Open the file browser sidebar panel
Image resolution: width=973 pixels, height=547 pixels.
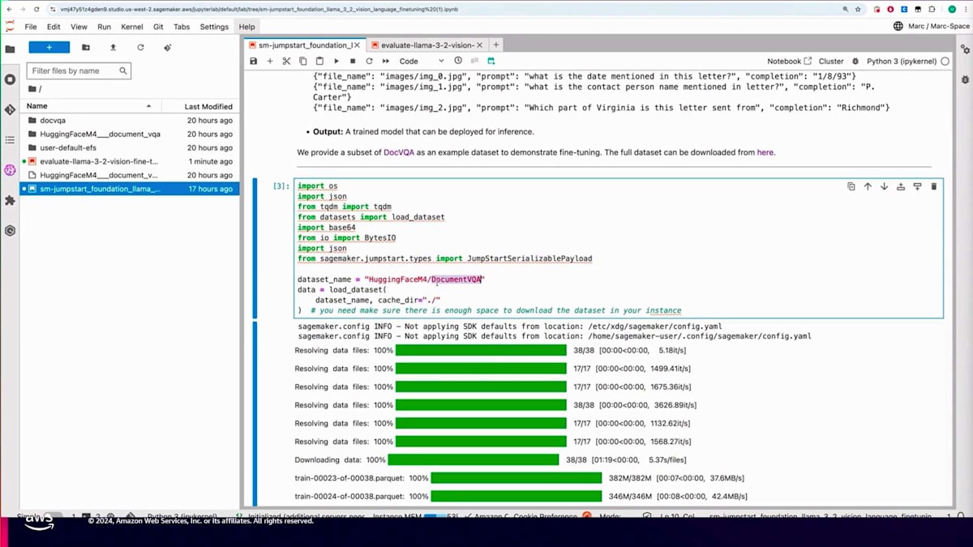[10, 49]
